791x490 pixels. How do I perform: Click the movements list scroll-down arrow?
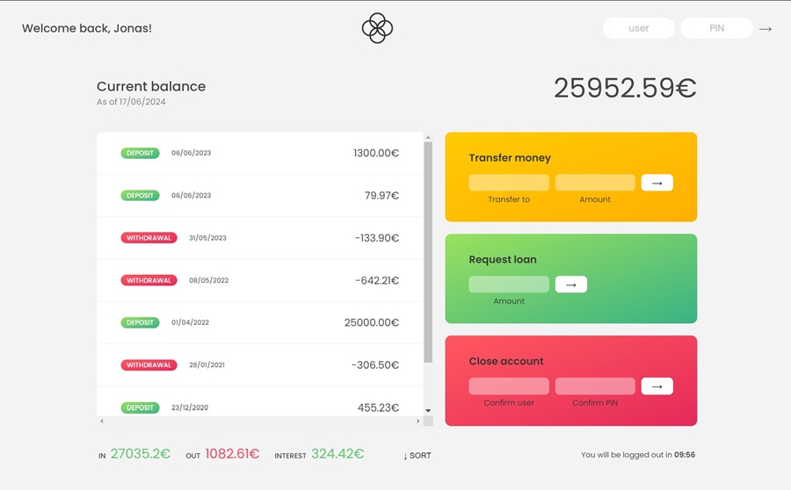(428, 411)
